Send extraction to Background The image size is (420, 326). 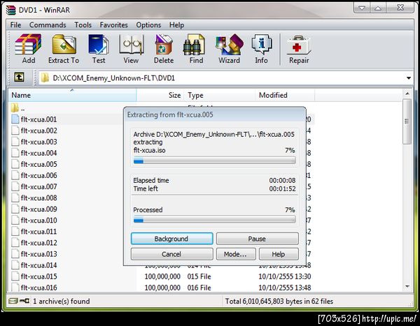click(172, 239)
